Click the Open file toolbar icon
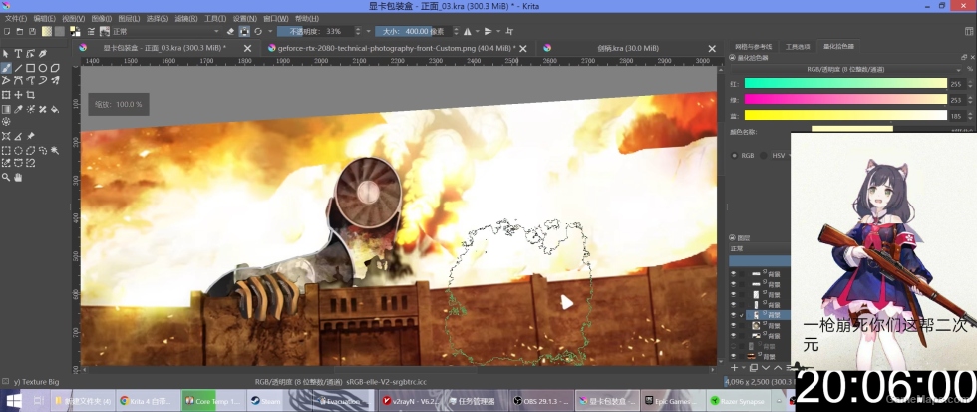This screenshot has width=977, height=412. [x=19, y=31]
